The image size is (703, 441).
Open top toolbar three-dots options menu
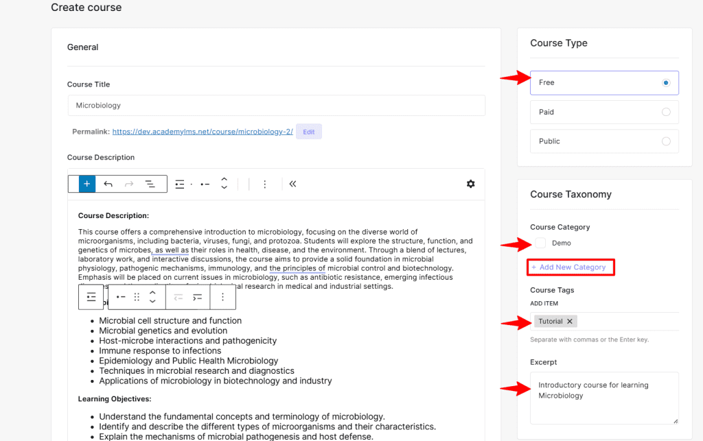(265, 184)
